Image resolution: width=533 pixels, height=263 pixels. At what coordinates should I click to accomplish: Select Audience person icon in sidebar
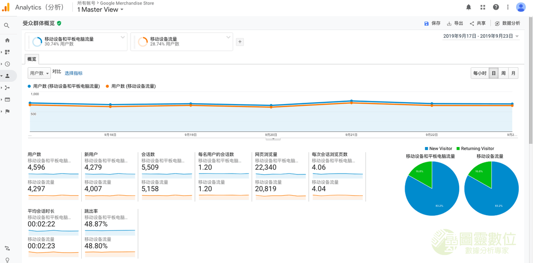(x=7, y=76)
